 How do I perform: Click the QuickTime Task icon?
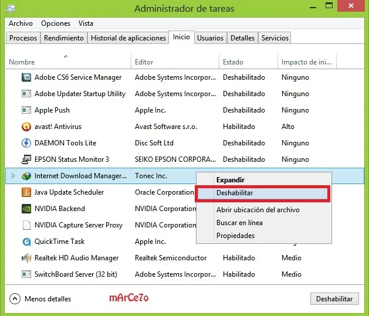[26, 242]
